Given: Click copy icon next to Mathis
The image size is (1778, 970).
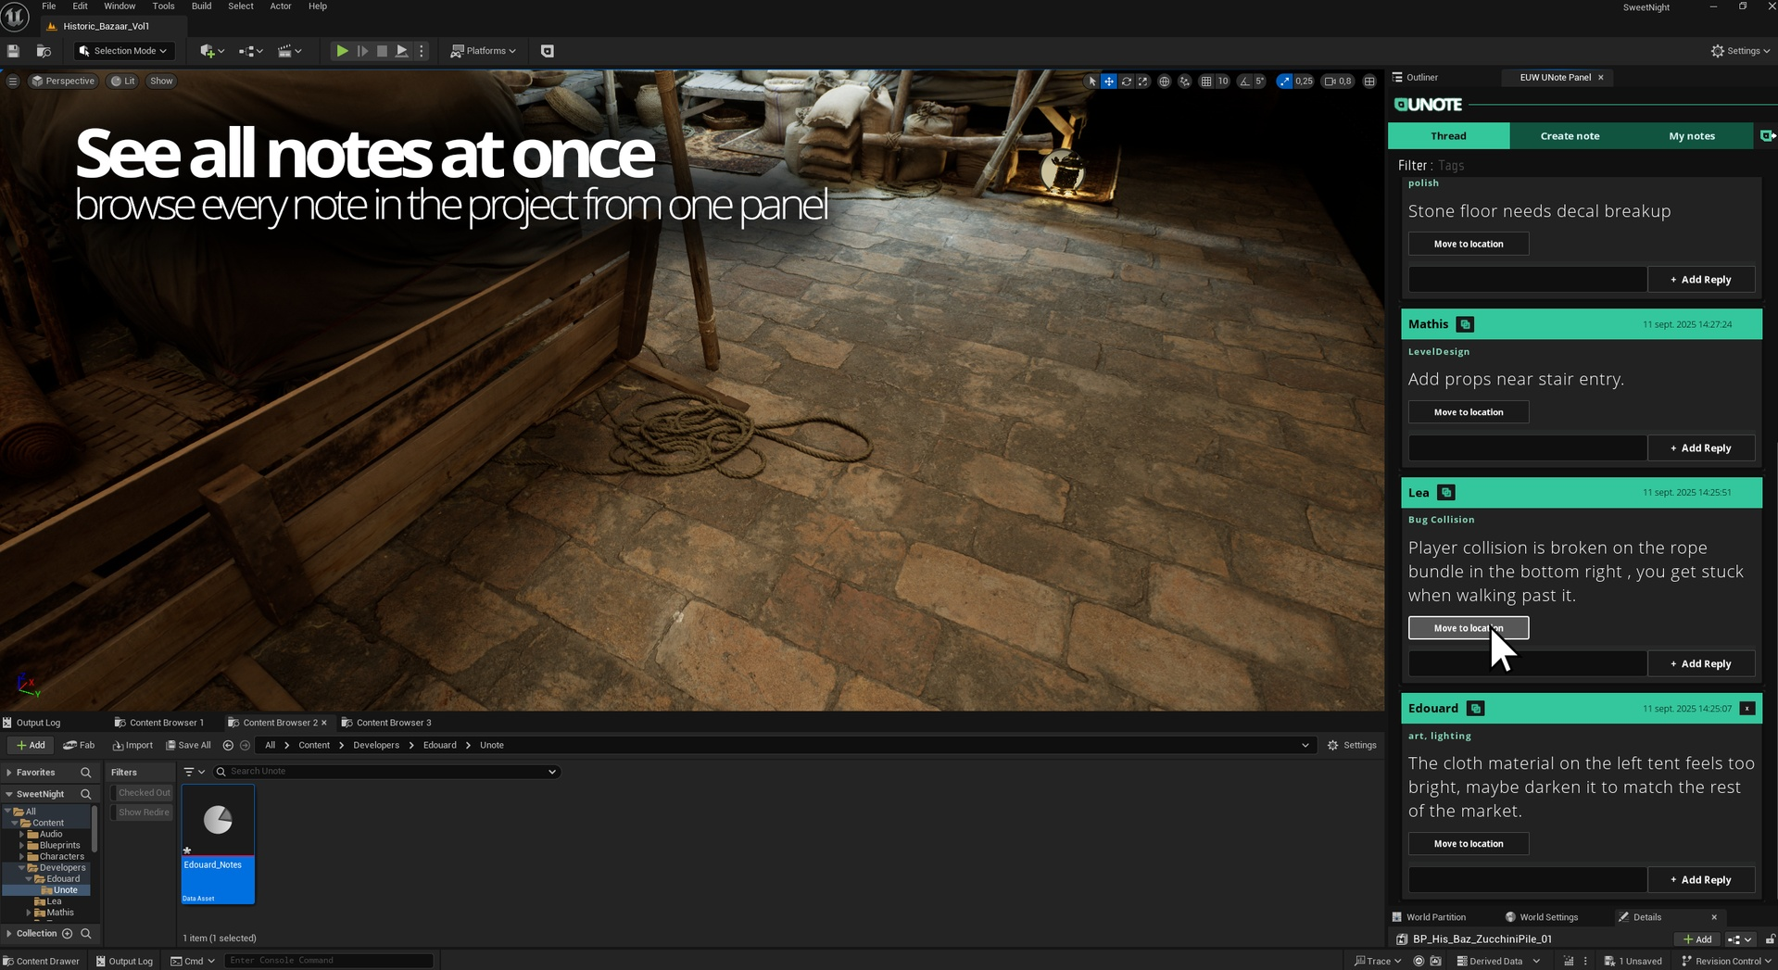Looking at the screenshot, I should (1465, 324).
